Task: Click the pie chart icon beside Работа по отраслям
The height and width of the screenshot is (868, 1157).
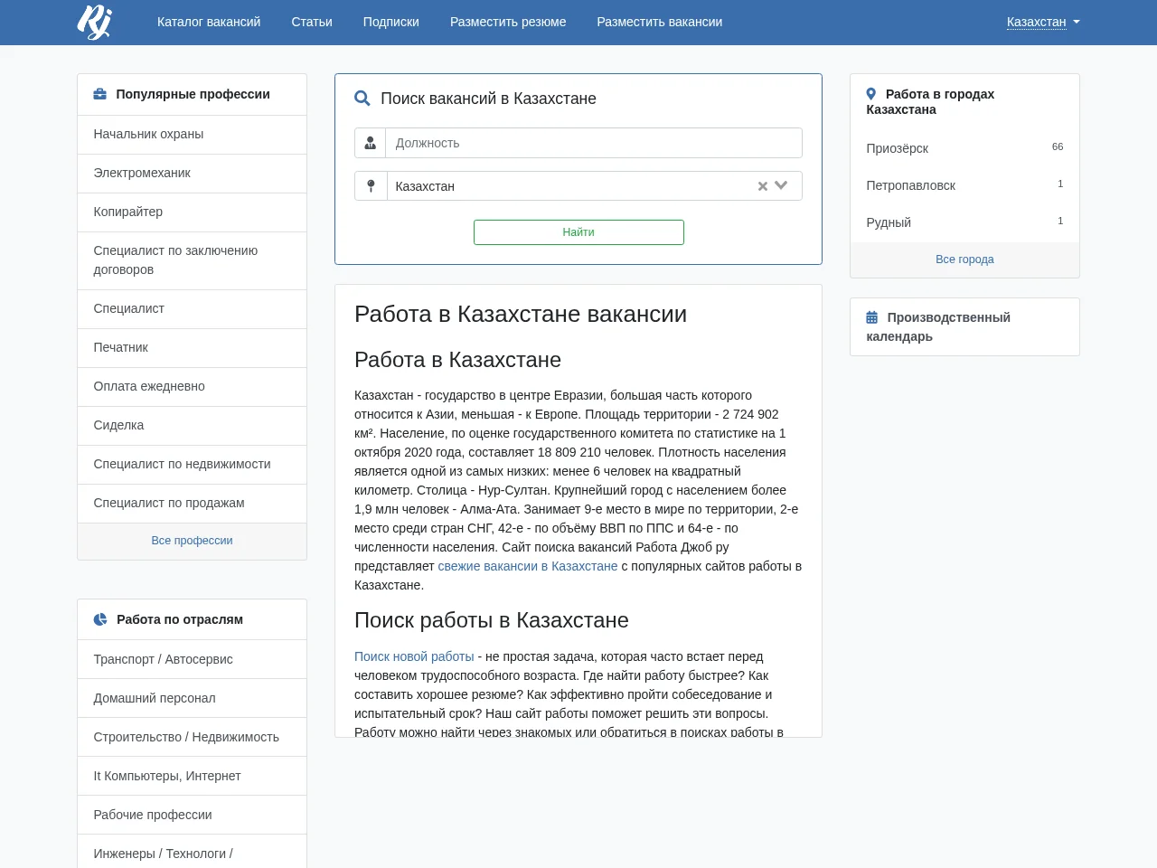Action: (x=100, y=619)
